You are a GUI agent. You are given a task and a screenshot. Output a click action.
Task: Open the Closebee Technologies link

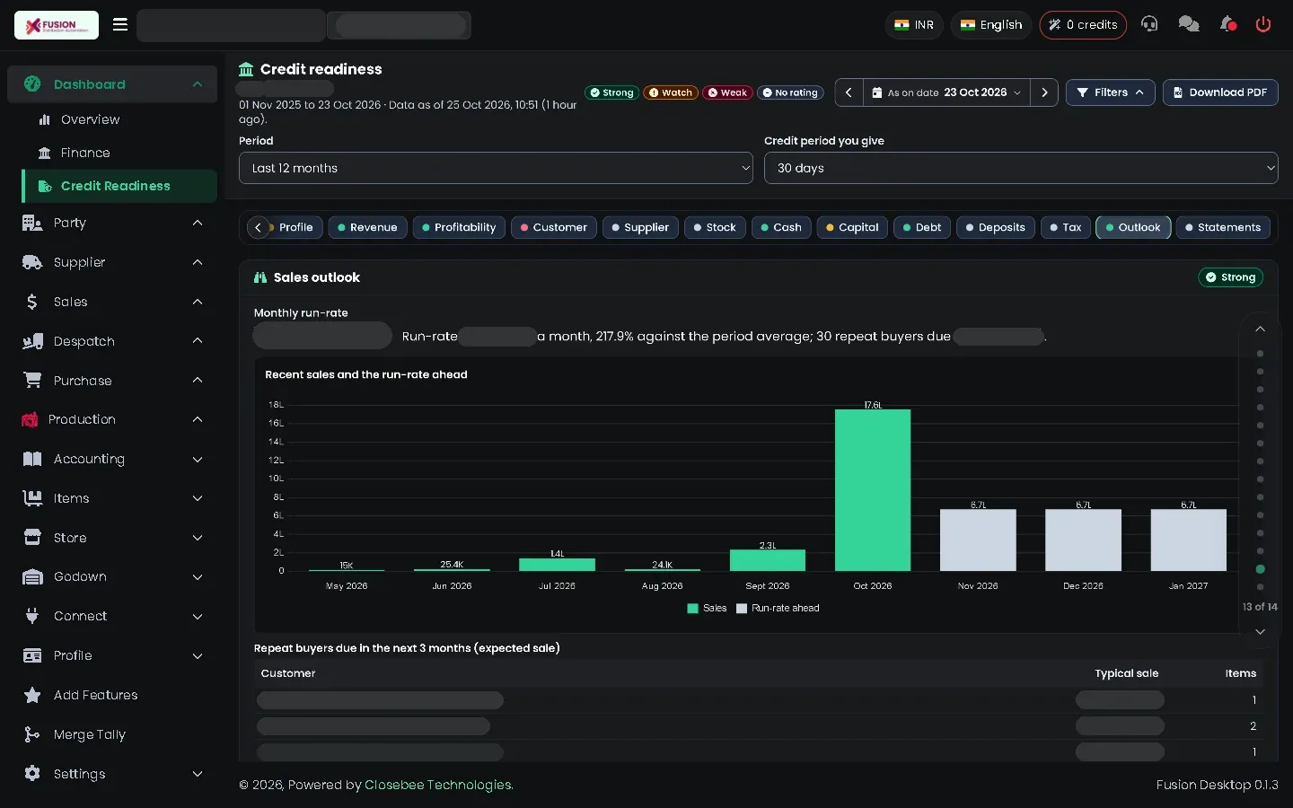click(438, 785)
